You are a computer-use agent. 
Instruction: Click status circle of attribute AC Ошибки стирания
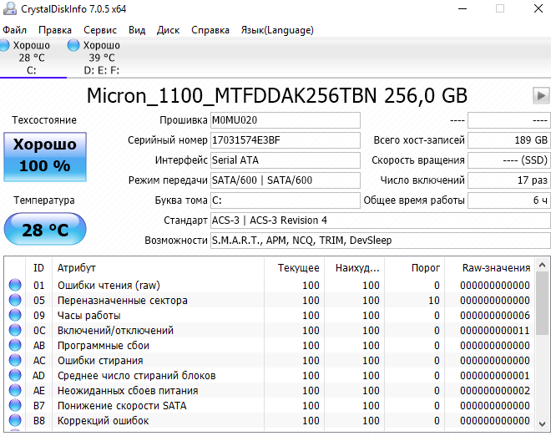pyautogui.click(x=15, y=360)
